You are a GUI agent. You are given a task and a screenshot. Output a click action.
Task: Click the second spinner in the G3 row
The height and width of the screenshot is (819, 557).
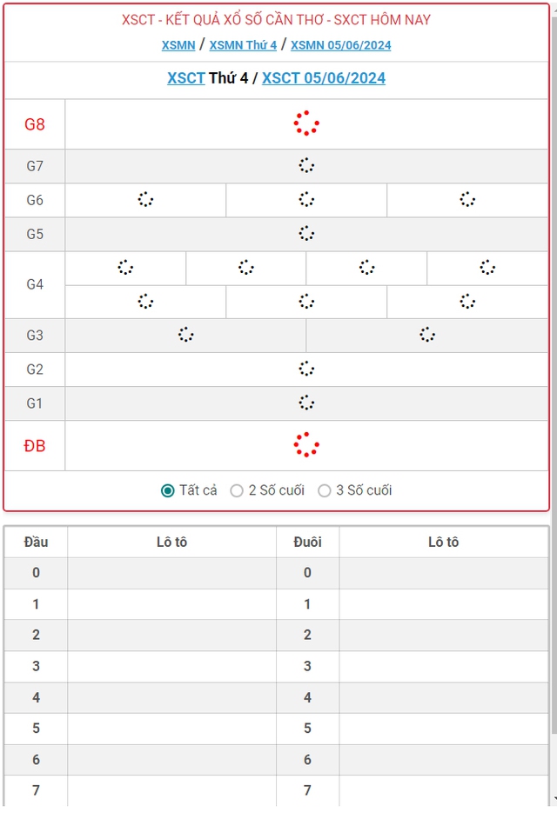pyautogui.click(x=427, y=334)
